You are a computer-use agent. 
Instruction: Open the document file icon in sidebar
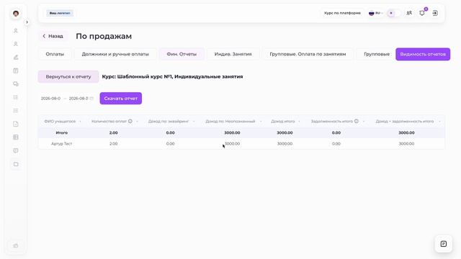(x=16, y=124)
